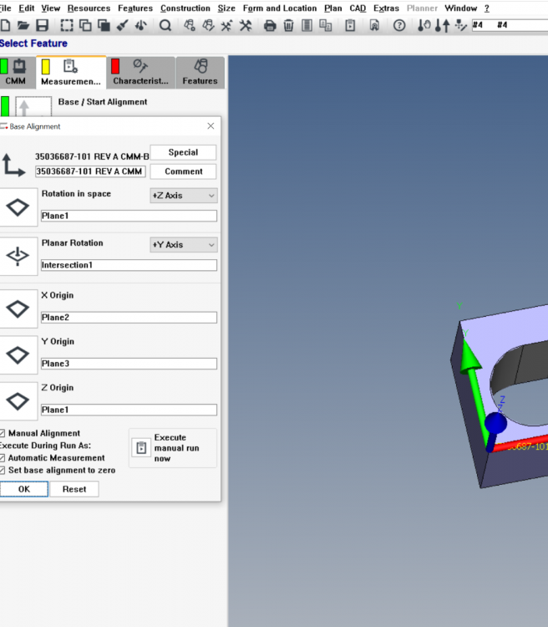Click the Execute manual run now icon
The height and width of the screenshot is (627, 548).
tap(142, 448)
